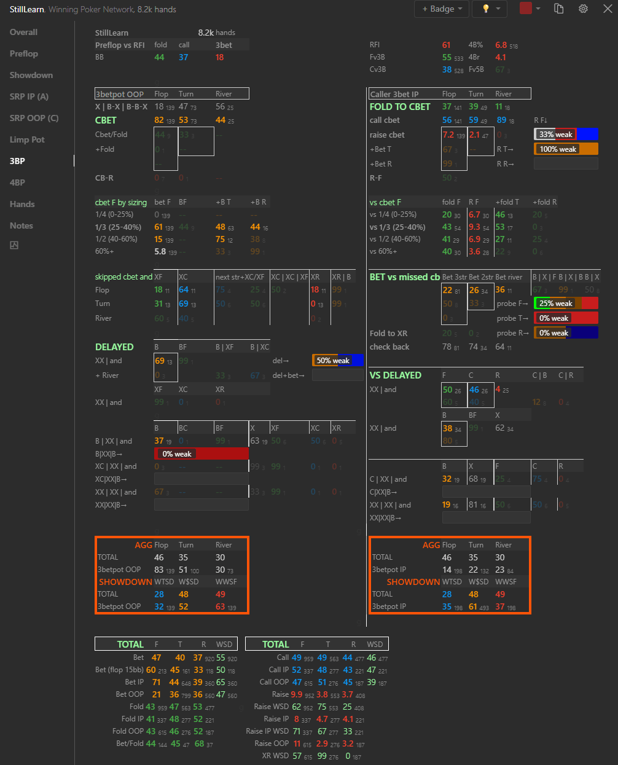Click the left TOTAL header box

click(x=165, y=644)
